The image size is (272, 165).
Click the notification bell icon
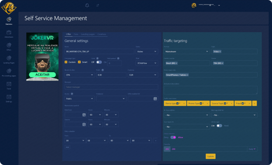coord(87,5)
